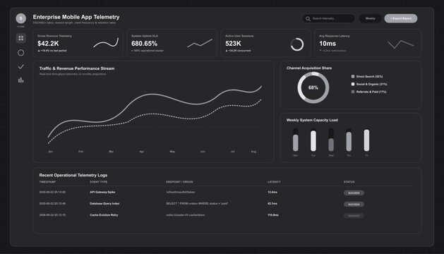This screenshot has width=444, height=254.
Task: Click the Export Report button
Action: pyautogui.click(x=401, y=18)
